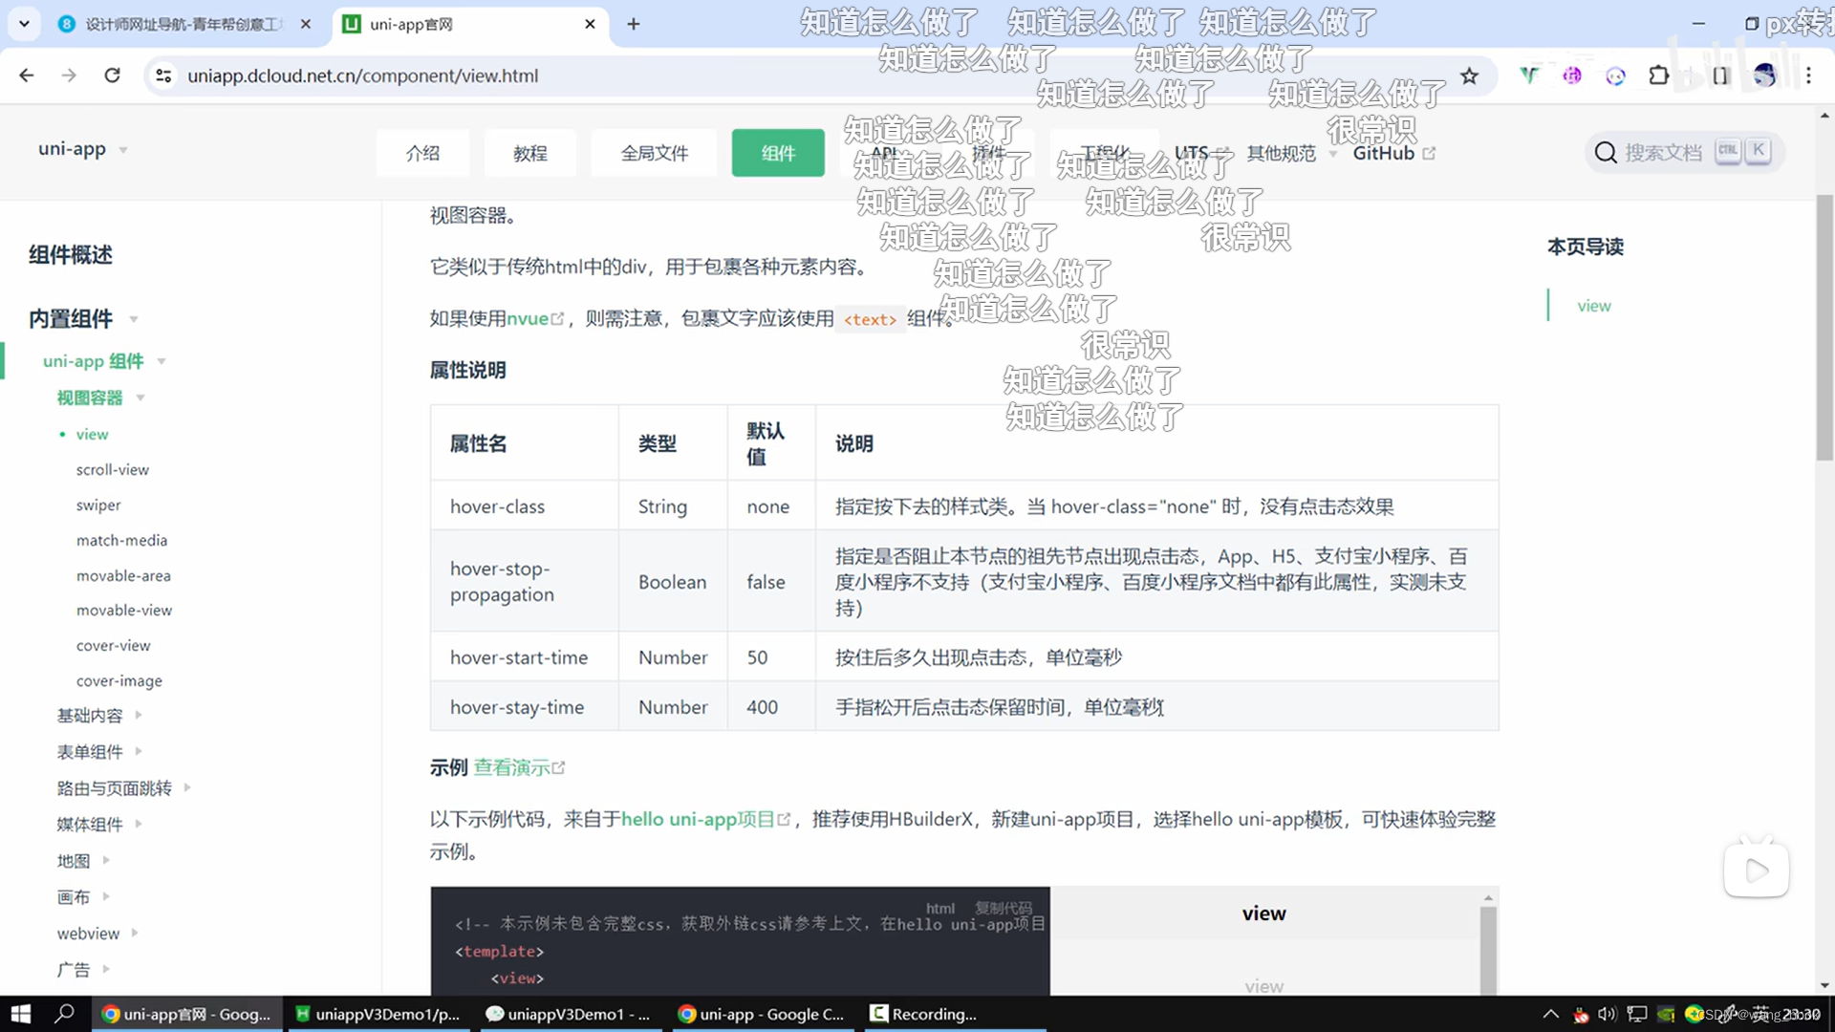
Task: Click the 搜索文档 search box
Action: (1683, 152)
